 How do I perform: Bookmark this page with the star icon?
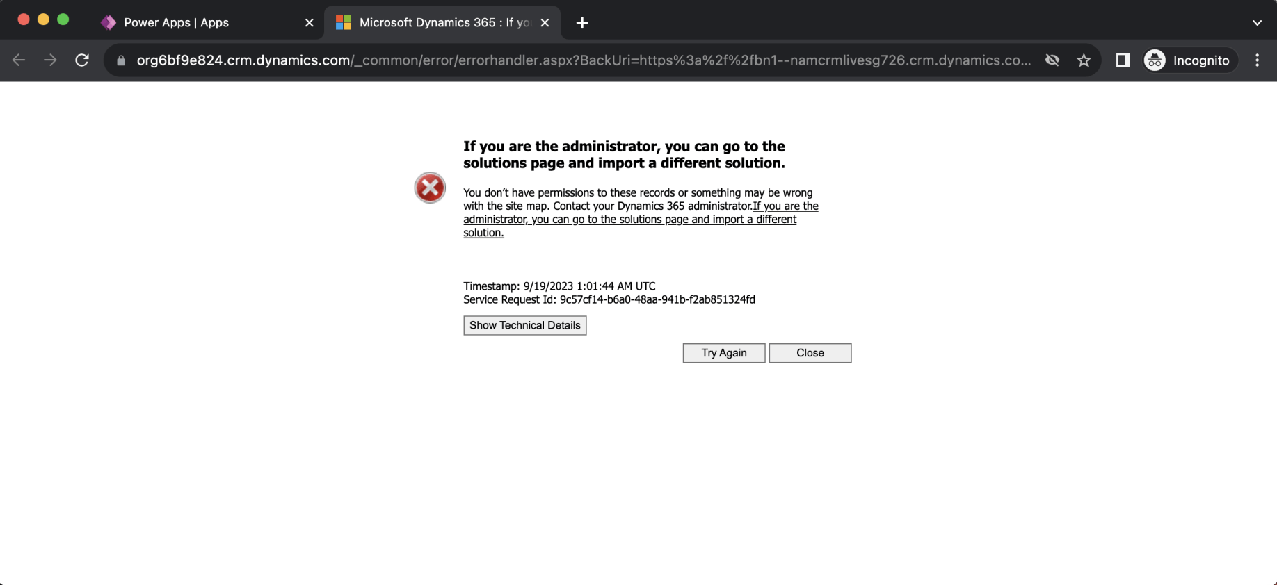pos(1084,60)
